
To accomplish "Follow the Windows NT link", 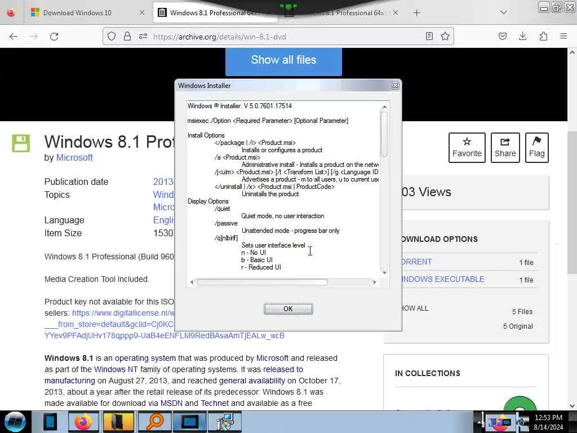I will 116,369.
